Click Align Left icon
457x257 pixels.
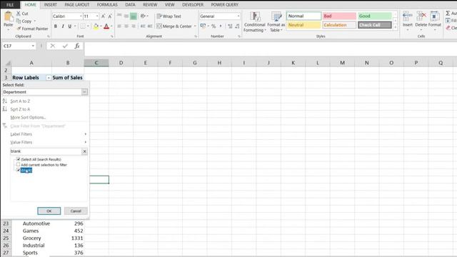pyautogui.click(x=119, y=26)
